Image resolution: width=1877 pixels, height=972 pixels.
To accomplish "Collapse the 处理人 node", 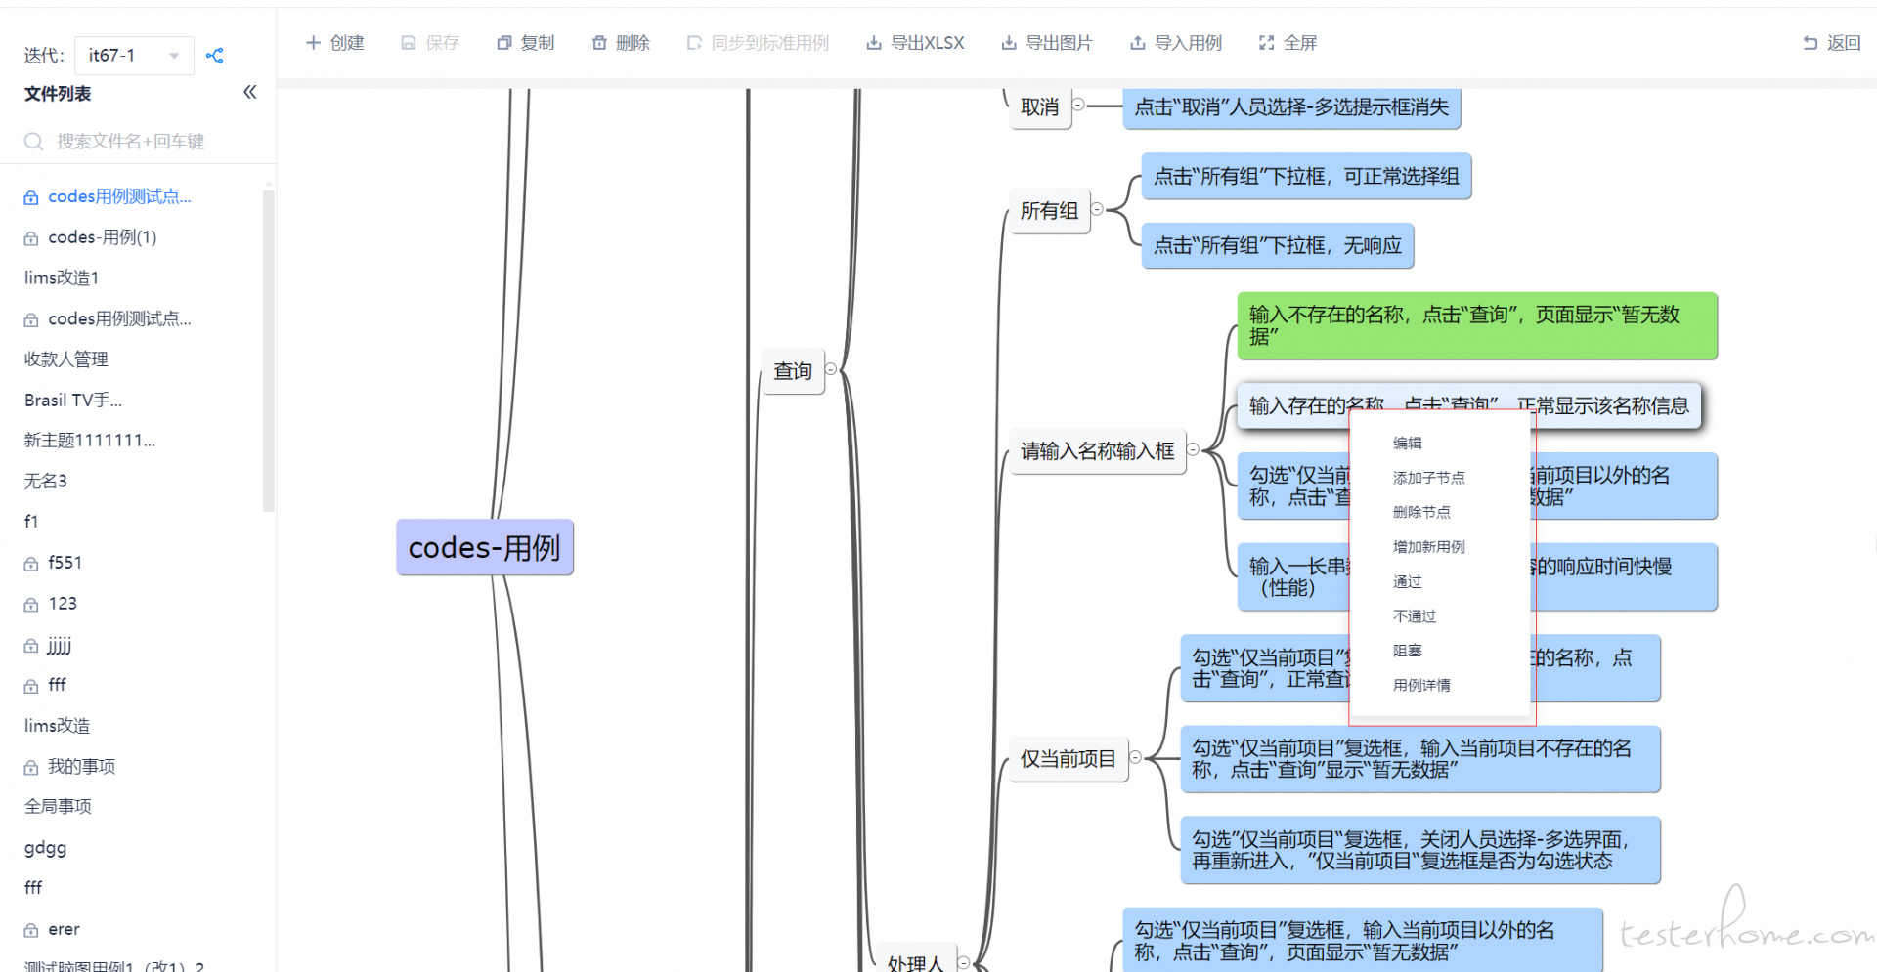I will pyautogui.click(x=963, y=962).
